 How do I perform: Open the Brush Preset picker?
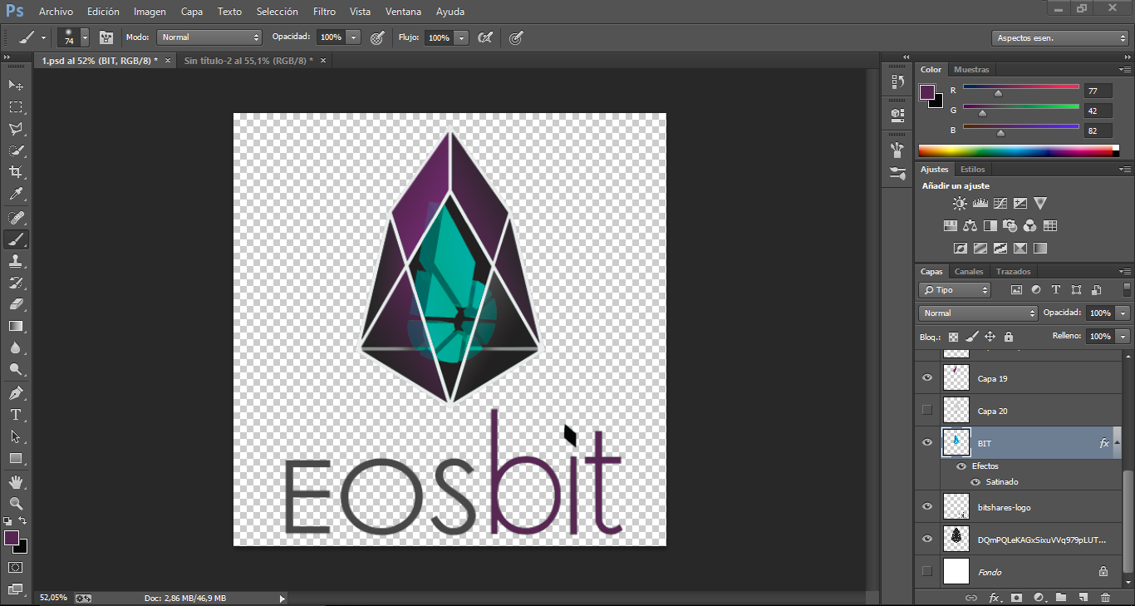click(x=73, y=37)
